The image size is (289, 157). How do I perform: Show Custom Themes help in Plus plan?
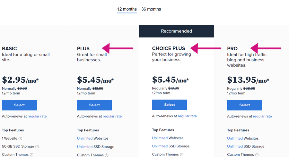tap(107, 155)
